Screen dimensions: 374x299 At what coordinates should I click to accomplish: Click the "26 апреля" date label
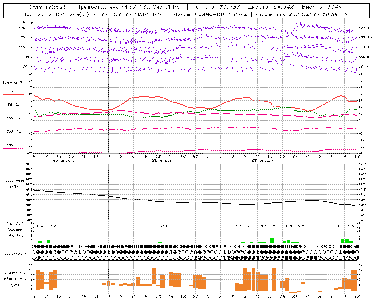coord(163,161)
